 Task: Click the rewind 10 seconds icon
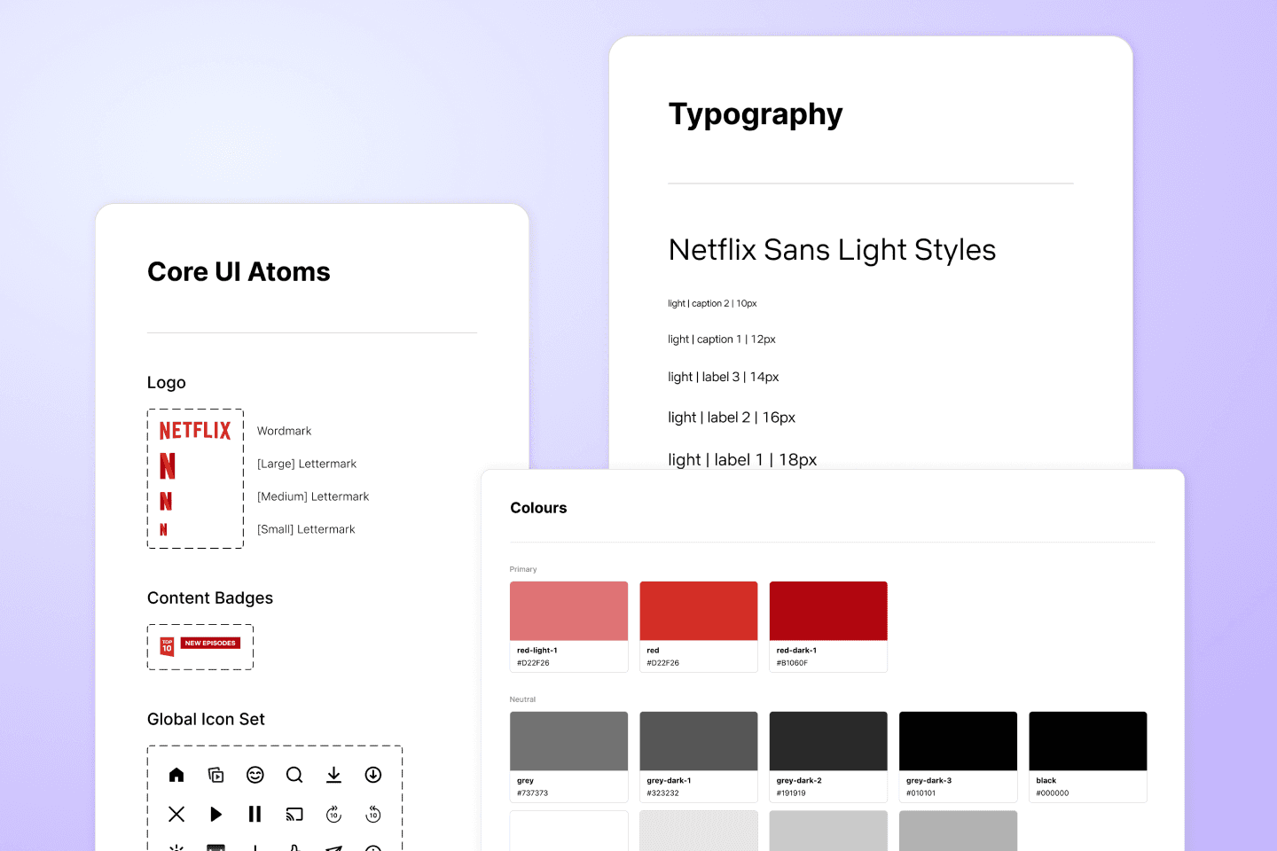[x=373, y=814]
